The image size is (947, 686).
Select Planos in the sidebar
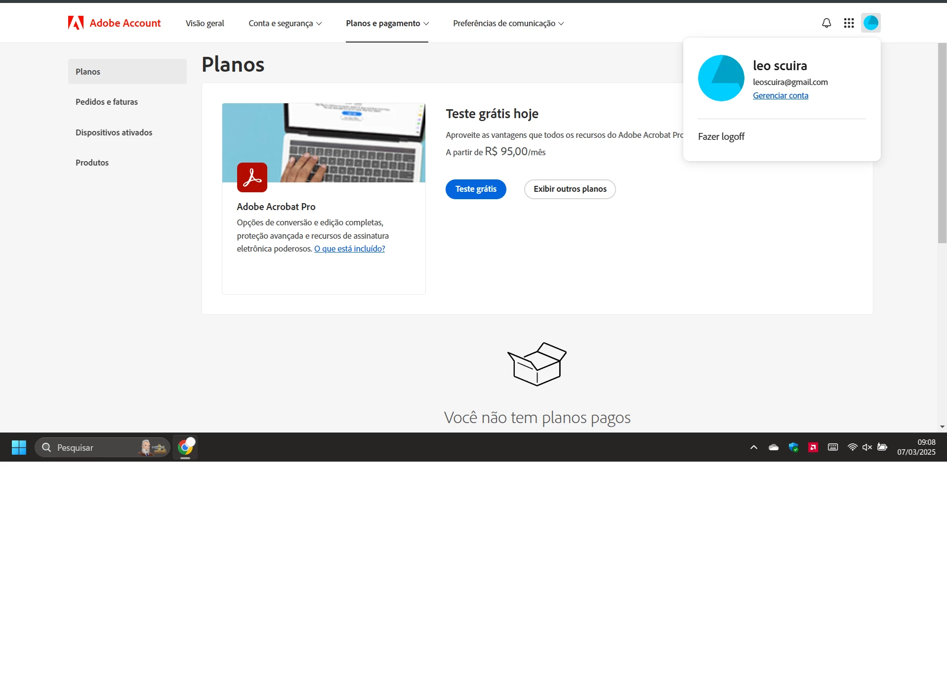127,72
